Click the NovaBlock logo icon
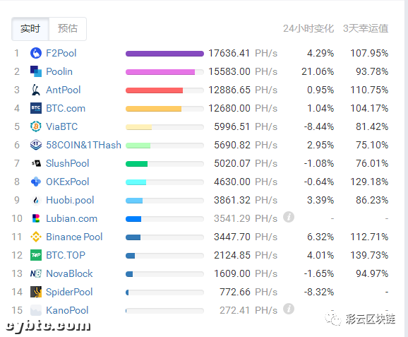This screenshot has width=408, height=337. click(x=36, y=273)
